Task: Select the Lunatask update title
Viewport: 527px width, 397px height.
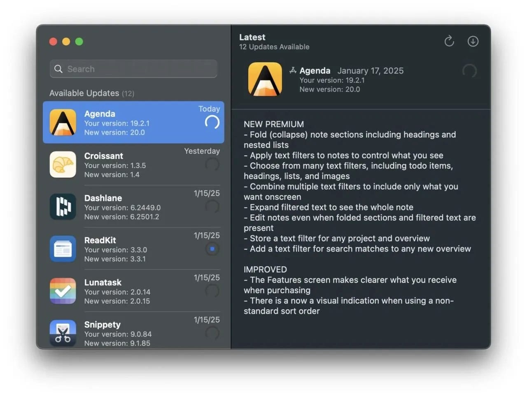Action: pos(103,283)
